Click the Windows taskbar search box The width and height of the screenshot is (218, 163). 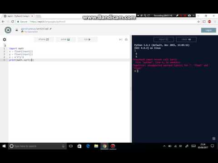tap(37, 146)
